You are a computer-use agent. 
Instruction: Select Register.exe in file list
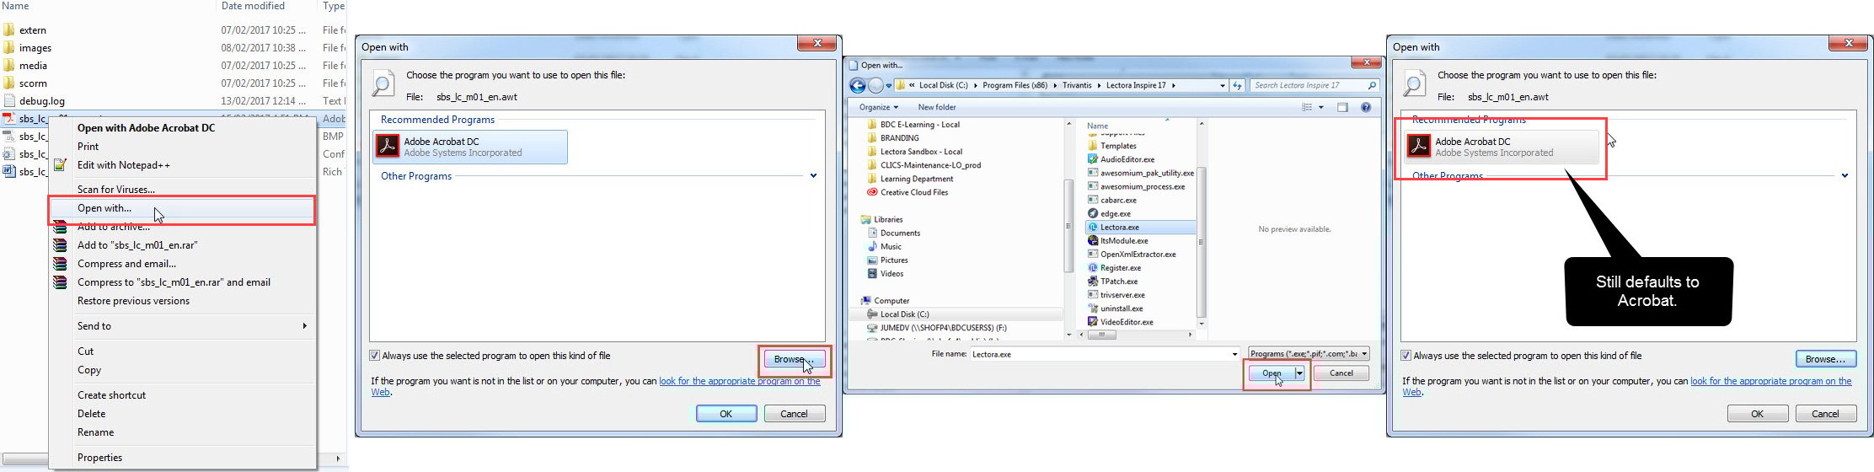(1121, 267)
